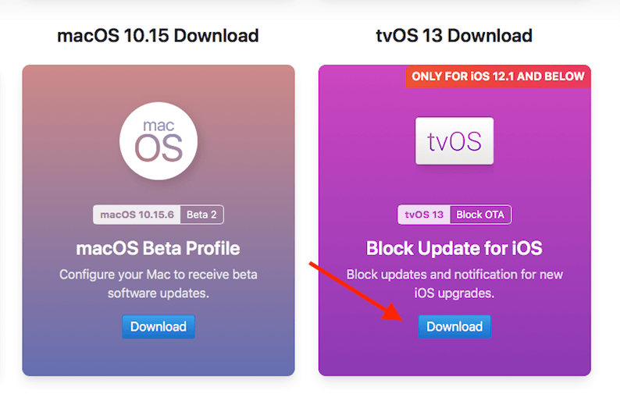Click the macOS 10.15.6 version badge

click(x=137, y=215)
